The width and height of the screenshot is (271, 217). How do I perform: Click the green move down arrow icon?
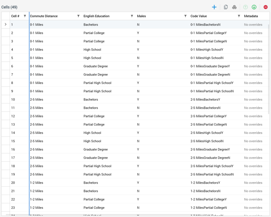click(254, 7)
